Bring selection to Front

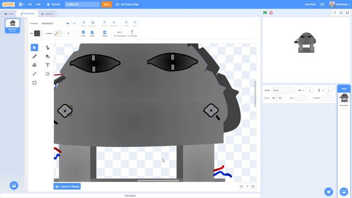tap(126, 23)
